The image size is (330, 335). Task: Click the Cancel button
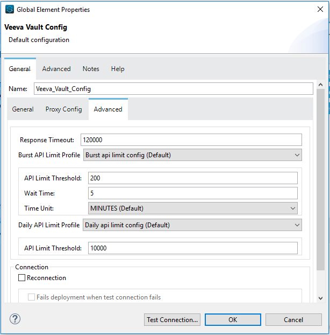coord(293,319)
